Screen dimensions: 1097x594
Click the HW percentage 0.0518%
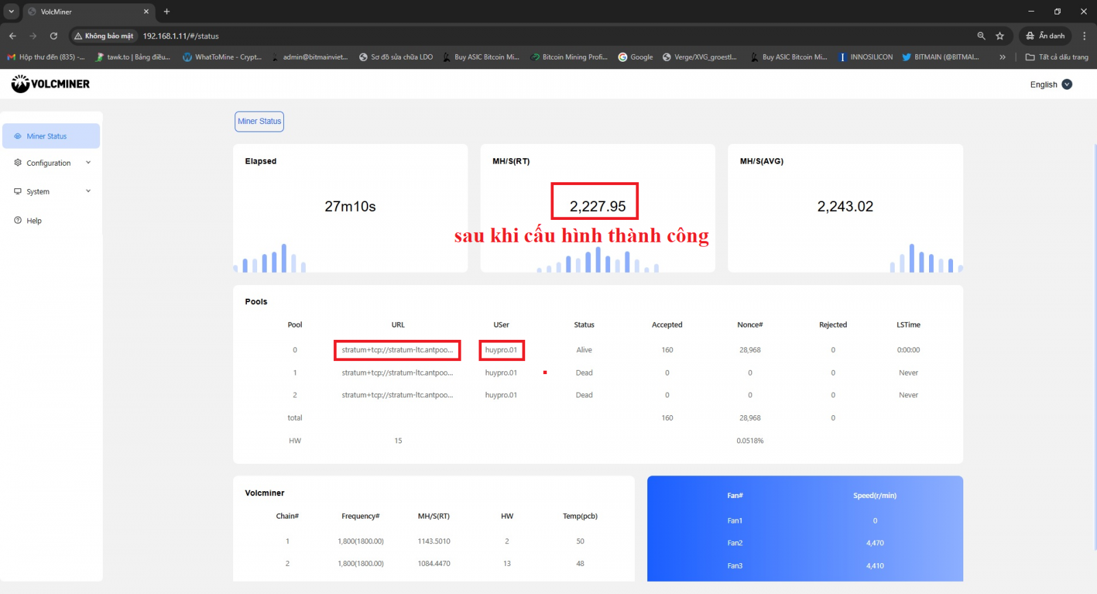(x=750, y=441)
